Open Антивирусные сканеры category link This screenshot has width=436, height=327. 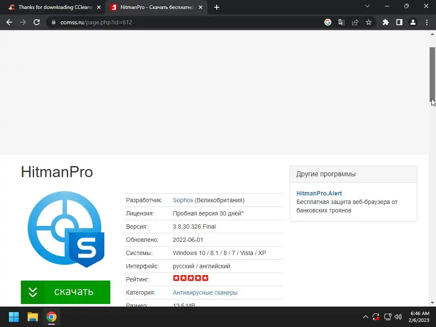(x=205, y=293)
